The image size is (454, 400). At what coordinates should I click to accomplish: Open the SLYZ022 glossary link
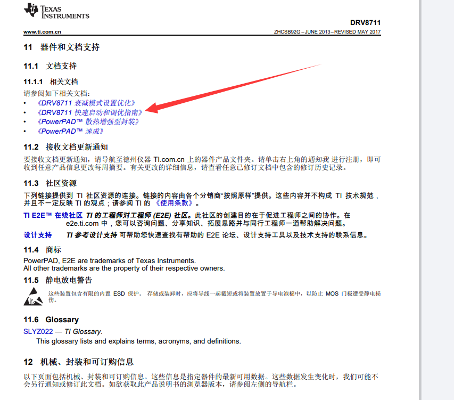[38, 331]
